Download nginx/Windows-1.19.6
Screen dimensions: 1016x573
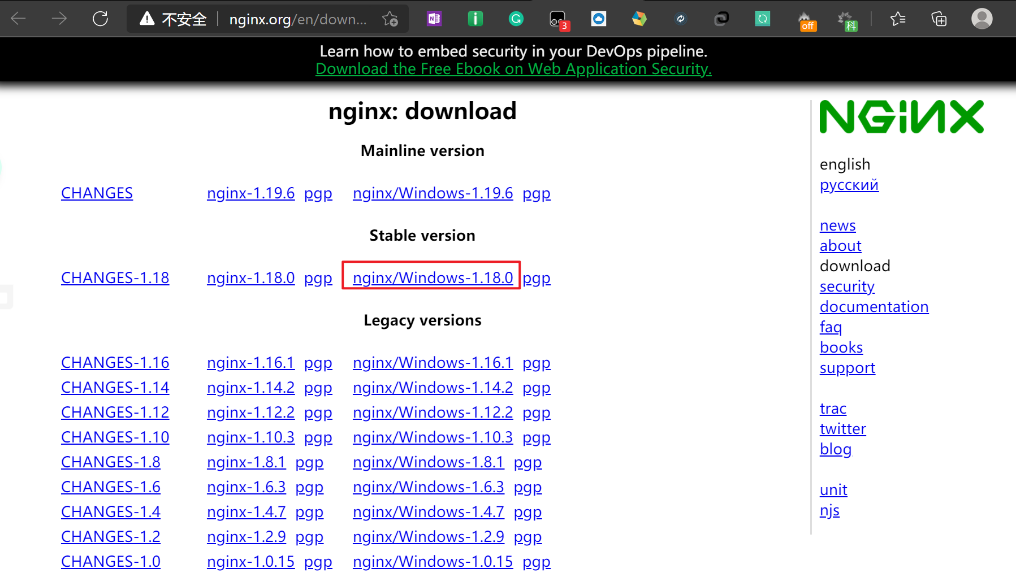(433, 193)
